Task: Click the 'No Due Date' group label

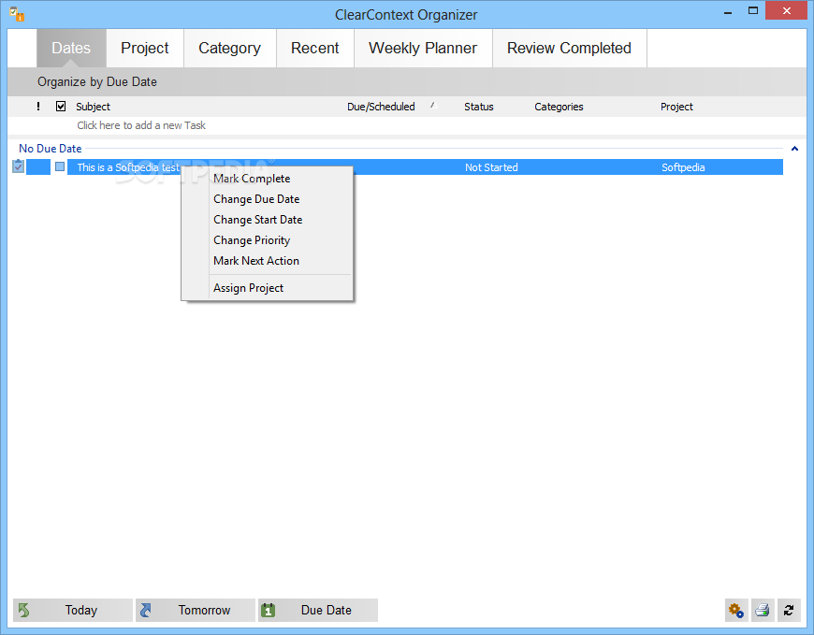Action: coord(51,149)
